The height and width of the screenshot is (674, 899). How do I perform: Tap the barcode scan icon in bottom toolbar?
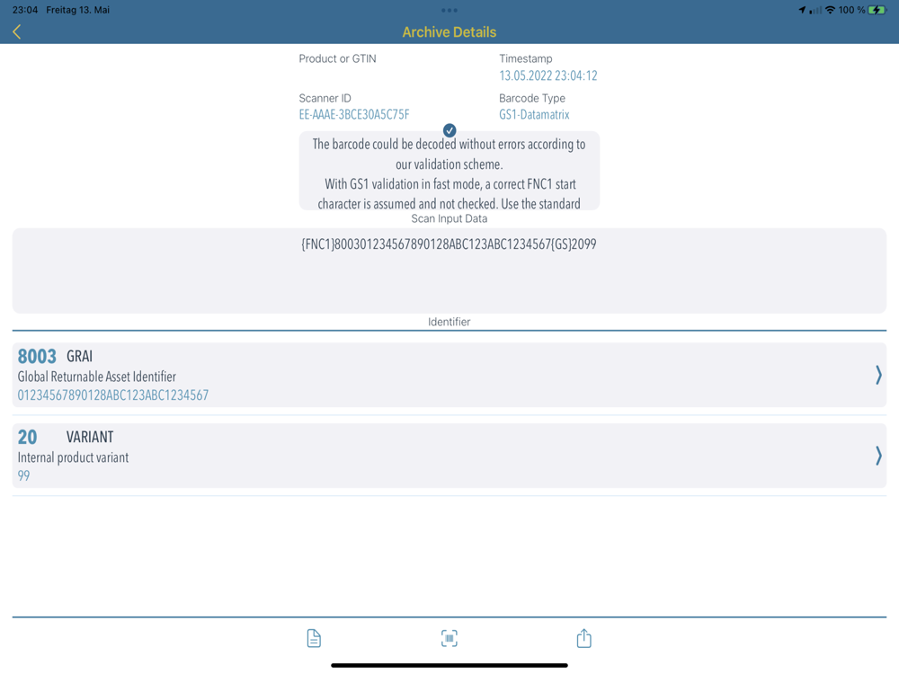coord(449,638)
